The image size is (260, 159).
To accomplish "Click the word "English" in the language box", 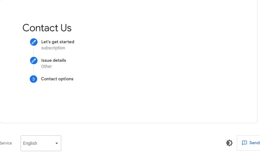I will [x=30, y=143].
